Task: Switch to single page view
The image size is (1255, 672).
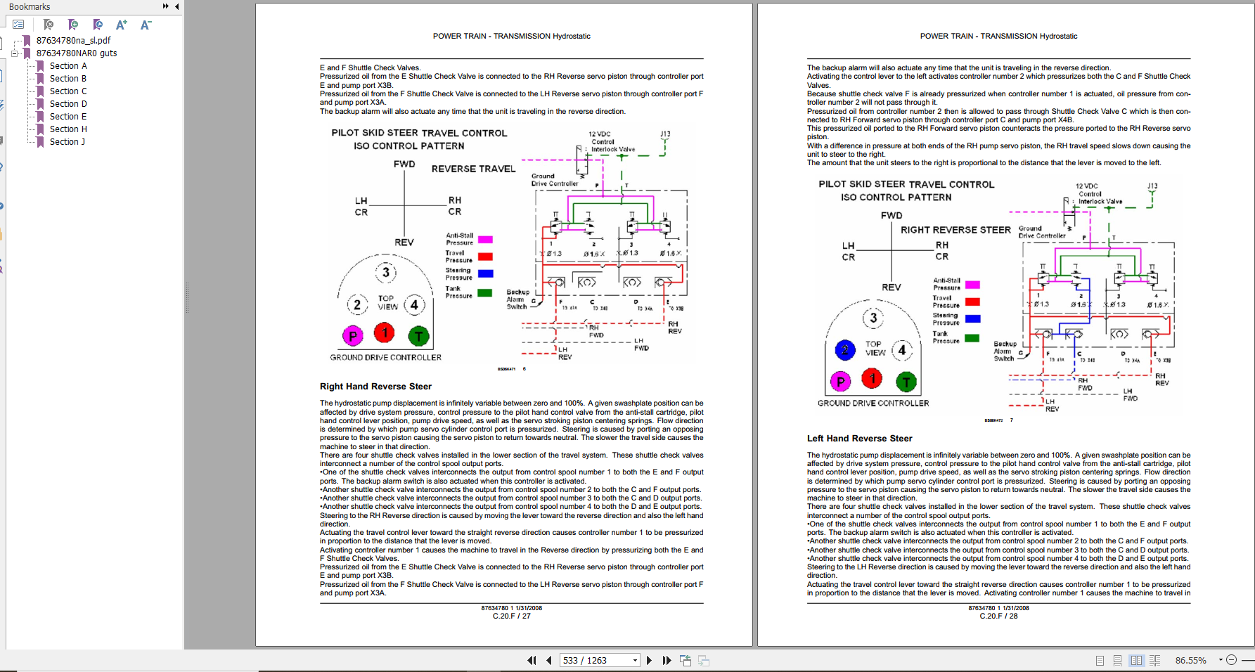Action: coord(1100,661)
